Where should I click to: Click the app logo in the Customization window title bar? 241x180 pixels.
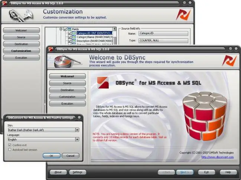click(x=4, y=3)
